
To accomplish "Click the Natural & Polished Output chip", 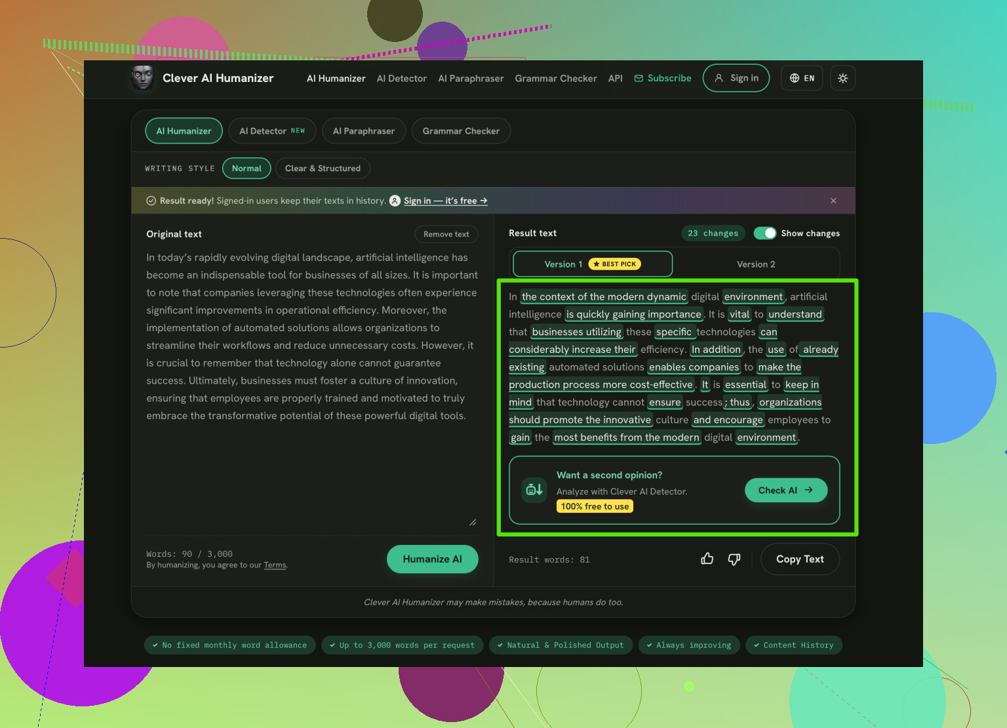I will tap(561, 645).
